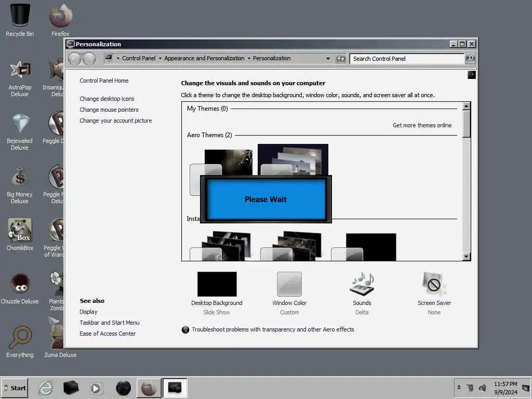Open Change mouse pointers link
This screenshot has width=532, height=399.
pos(109,110)
